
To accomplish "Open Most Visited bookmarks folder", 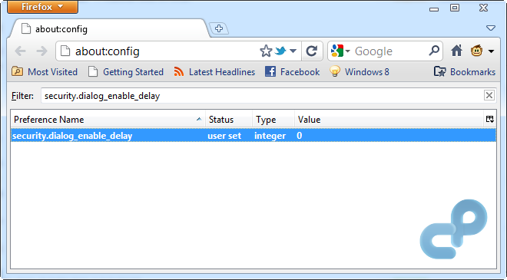I will click(x=45, y=71).
